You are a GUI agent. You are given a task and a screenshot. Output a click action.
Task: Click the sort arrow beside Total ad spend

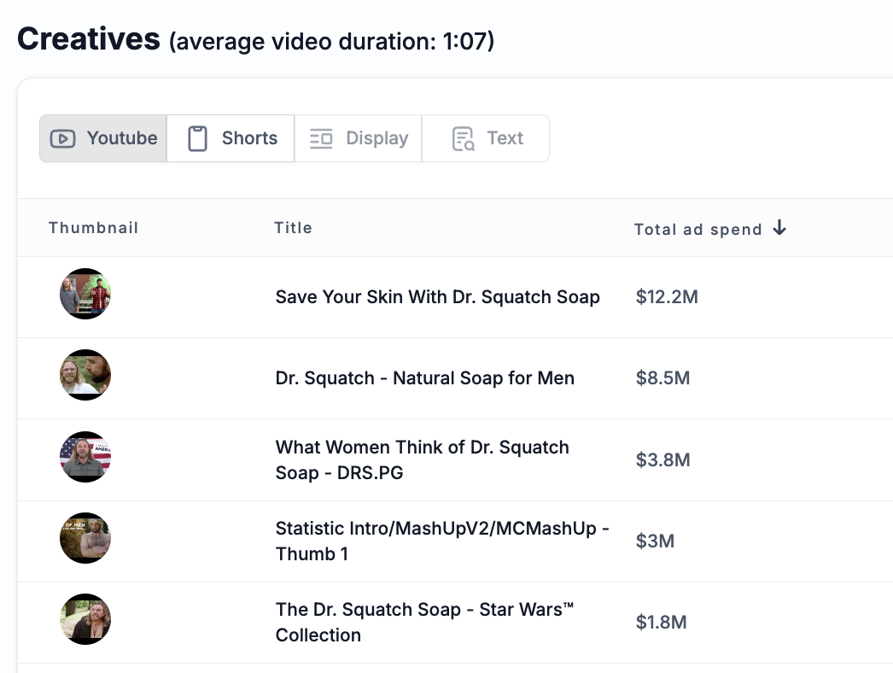click(x=779, y=228)
